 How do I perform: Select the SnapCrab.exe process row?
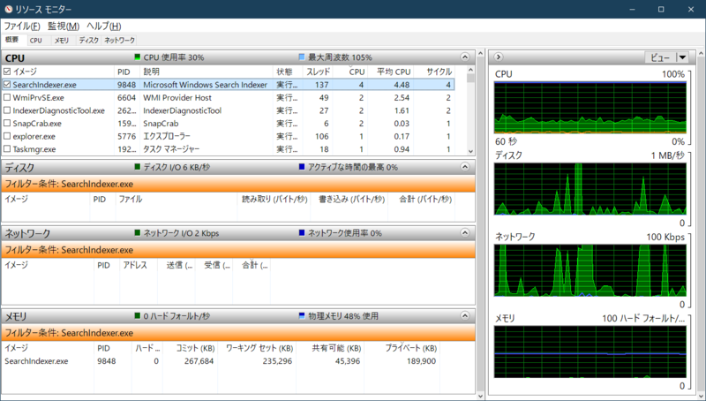click(229, 123)
